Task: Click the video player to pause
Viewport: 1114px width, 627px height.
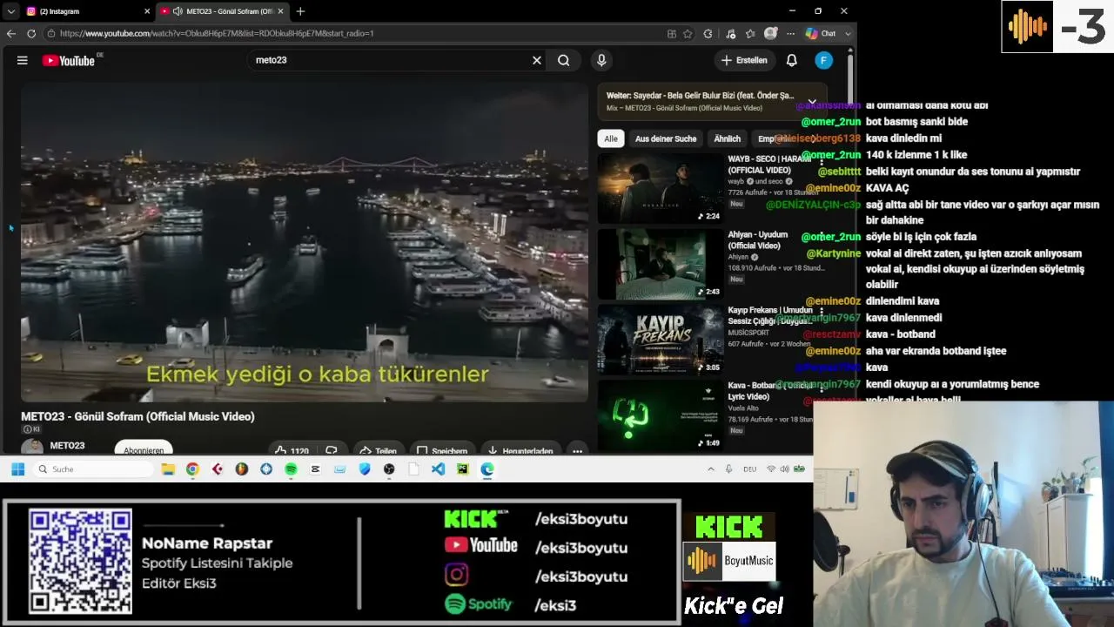Action: click(305, 242)
